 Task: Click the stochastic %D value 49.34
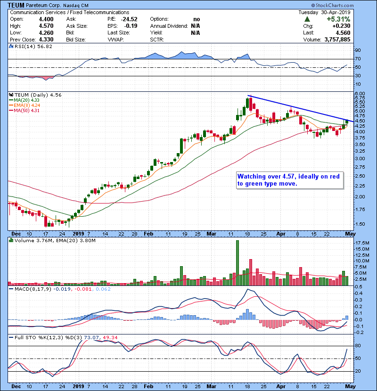coord(110,338)
